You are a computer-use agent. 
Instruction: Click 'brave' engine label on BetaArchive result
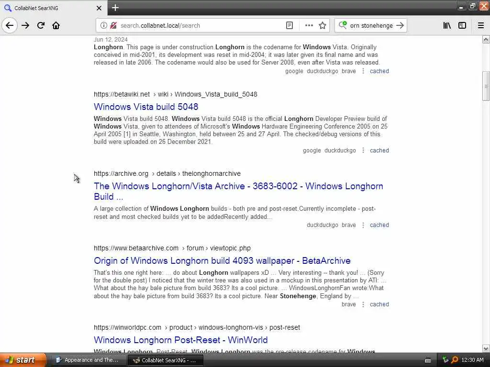tap(348, 304)
